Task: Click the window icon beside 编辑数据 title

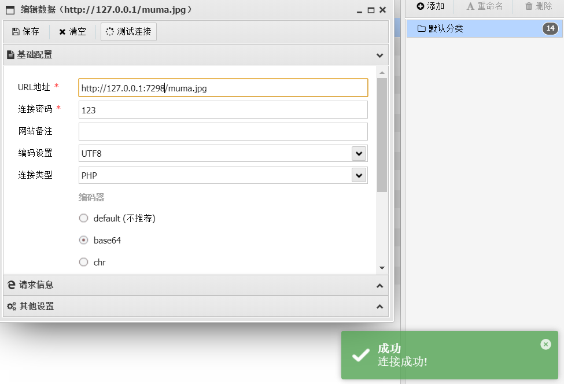Action: [x=10, y=10]
